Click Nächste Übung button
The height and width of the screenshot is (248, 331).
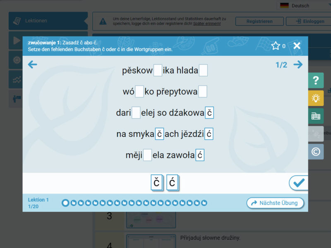pos(275,203)
